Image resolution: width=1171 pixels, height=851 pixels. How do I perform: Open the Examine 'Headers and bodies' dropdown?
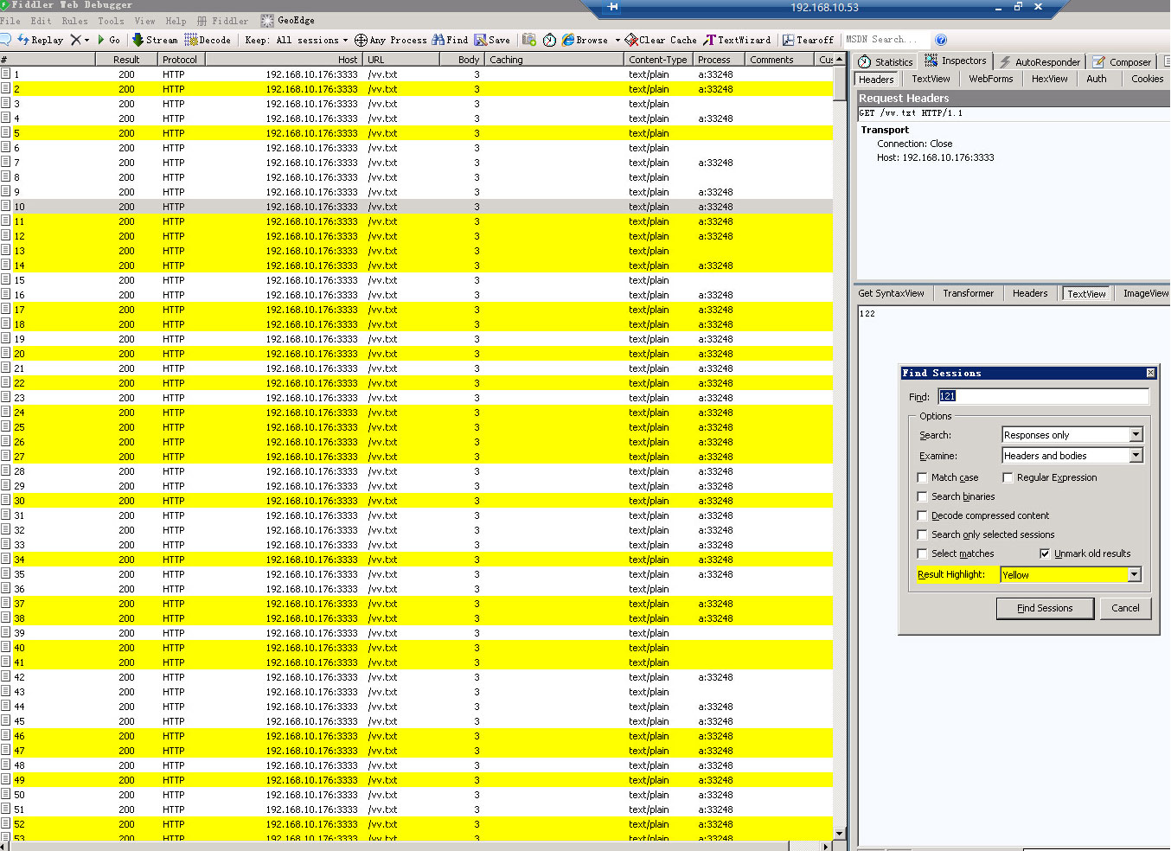[1072, 455]
